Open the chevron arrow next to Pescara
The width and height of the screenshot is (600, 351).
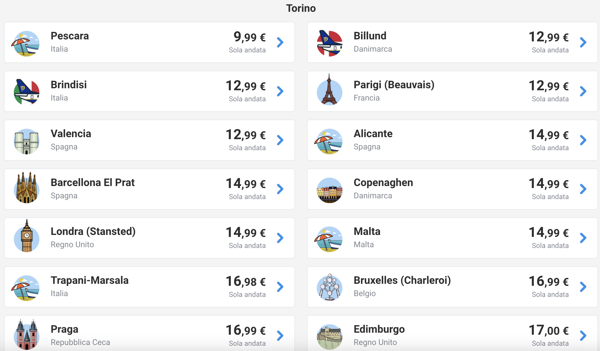280,42
